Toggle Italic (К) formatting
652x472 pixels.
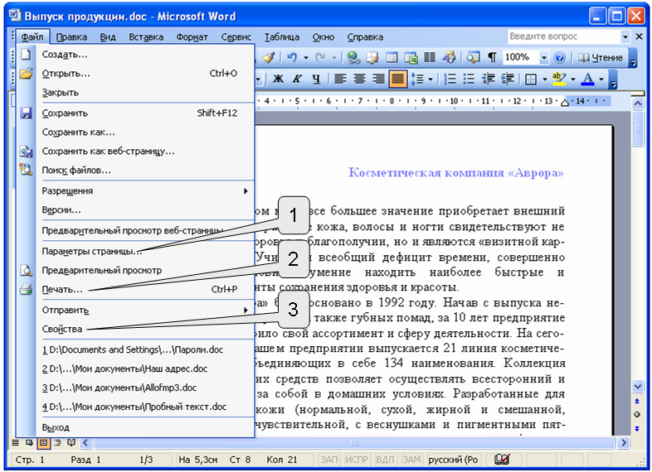click(297, 79)
